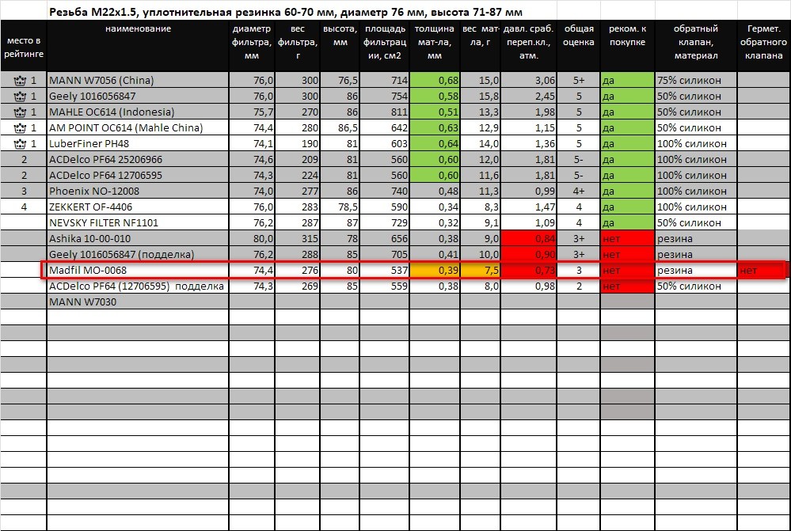
Task: Select the title cell 'Резьба M22x1.5'
Action: [285, 13]
